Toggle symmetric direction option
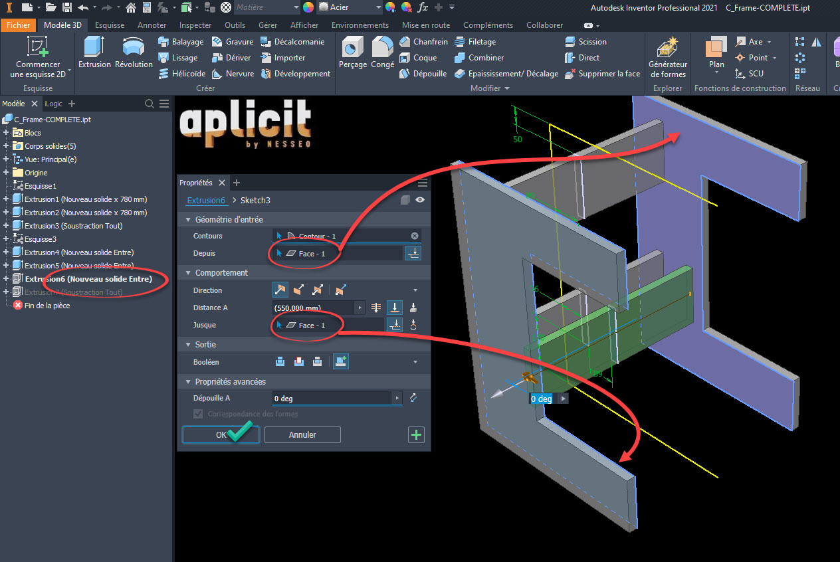Viewport: 840px width, 562px height. (x=318, y=290)
